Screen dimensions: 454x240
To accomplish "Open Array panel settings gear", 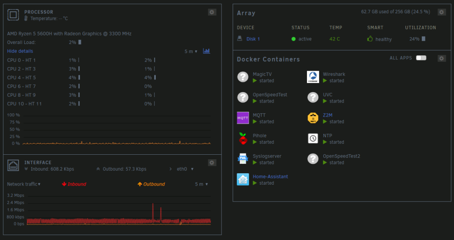I will [x=442, y=12].
